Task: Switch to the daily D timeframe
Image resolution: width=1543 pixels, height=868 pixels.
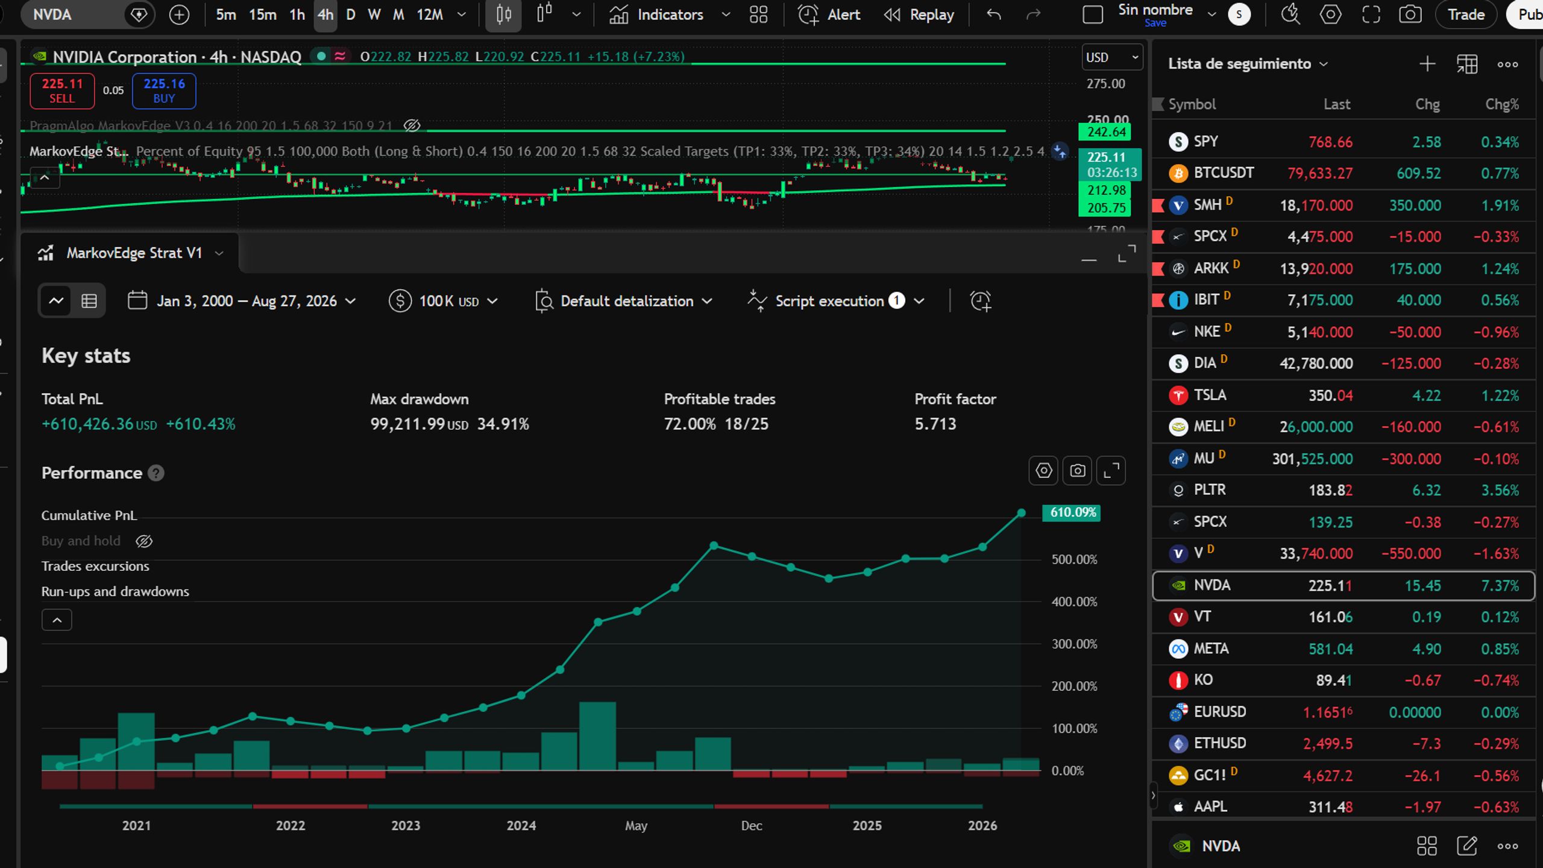Action: click(351, 14)
